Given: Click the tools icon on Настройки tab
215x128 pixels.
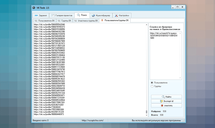Looking at the screenshot, I should pos(116,15).
